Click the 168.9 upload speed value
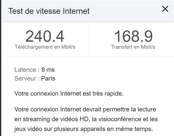Screen dimensions: 174x136 coord(133,36)
